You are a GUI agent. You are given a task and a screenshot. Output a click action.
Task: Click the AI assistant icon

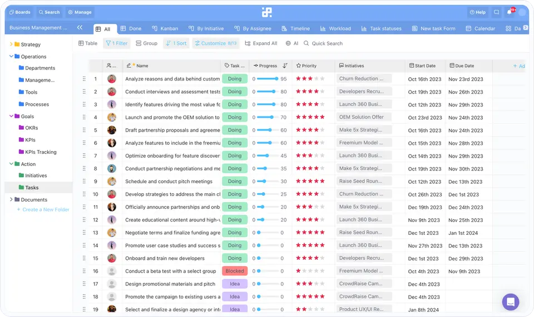[292, 43]
